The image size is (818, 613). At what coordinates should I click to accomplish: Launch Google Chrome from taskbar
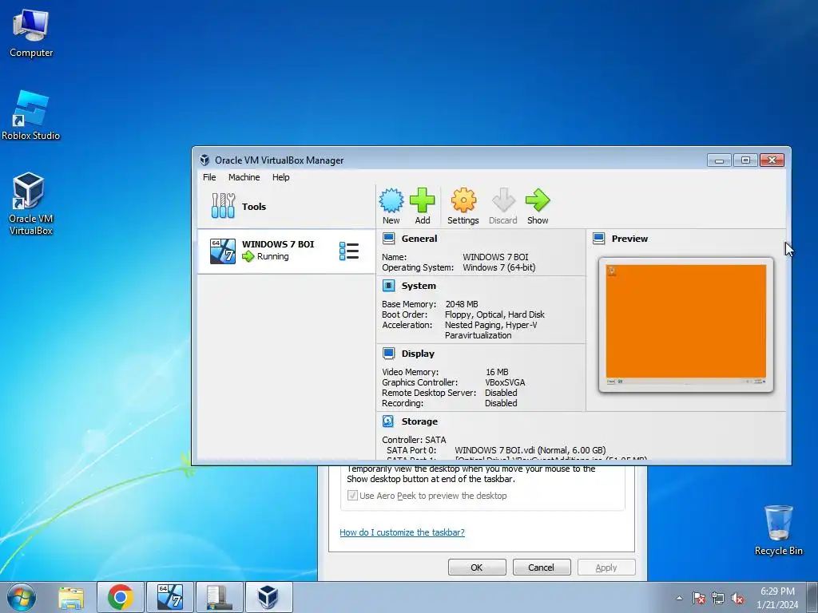(x=121, y=597)
